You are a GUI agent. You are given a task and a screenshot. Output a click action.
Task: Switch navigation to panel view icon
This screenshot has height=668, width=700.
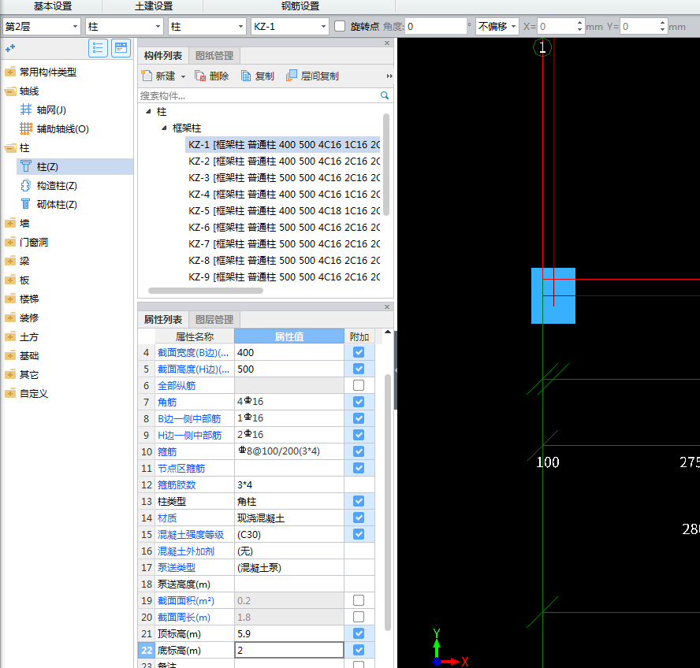121,48
